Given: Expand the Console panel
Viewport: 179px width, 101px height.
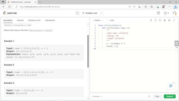Looking at the screenshot, I should (97, 97).
